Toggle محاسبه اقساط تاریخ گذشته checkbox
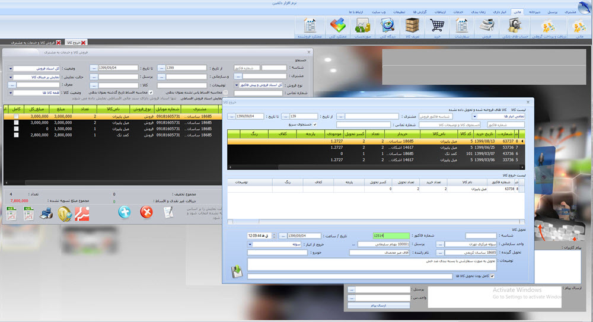Screen dimensions: 593x322 pyautogui.click(x=151, y=93)
